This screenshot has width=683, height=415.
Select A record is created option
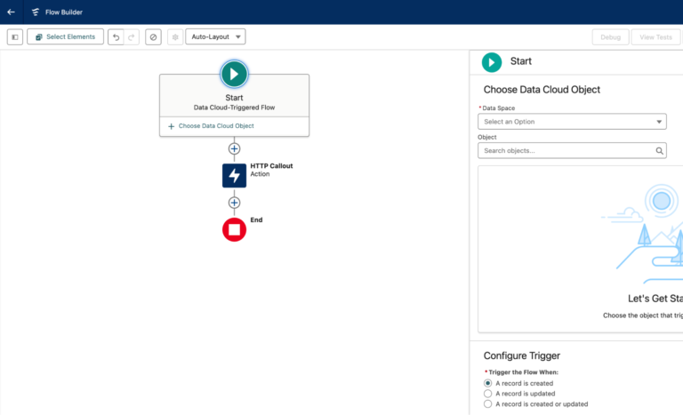point(488,383)
